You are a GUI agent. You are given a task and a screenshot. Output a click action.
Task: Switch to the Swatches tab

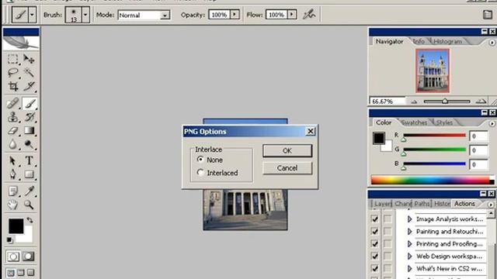tap(414, 122)
